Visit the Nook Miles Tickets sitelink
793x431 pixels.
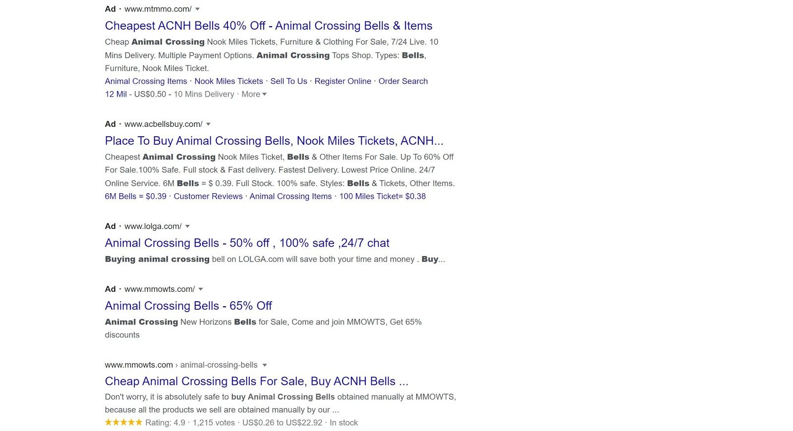pyautogui.click(x=228, y=81)
